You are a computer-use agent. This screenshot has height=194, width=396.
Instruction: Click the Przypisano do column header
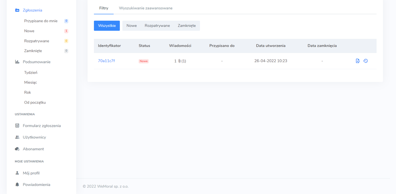[222, 46]
